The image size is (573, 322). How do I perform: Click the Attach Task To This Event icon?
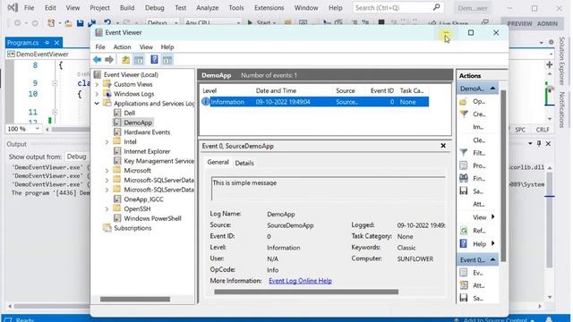[464, 285]
